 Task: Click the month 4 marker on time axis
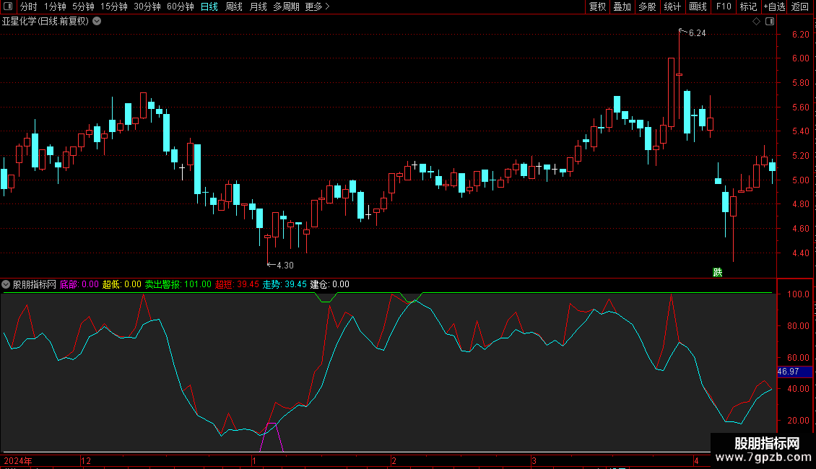696,461
